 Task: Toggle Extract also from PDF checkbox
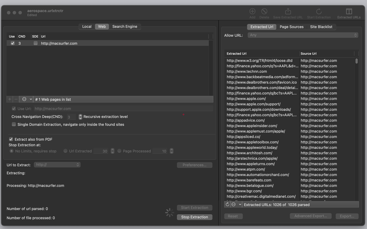pos(11,139)
